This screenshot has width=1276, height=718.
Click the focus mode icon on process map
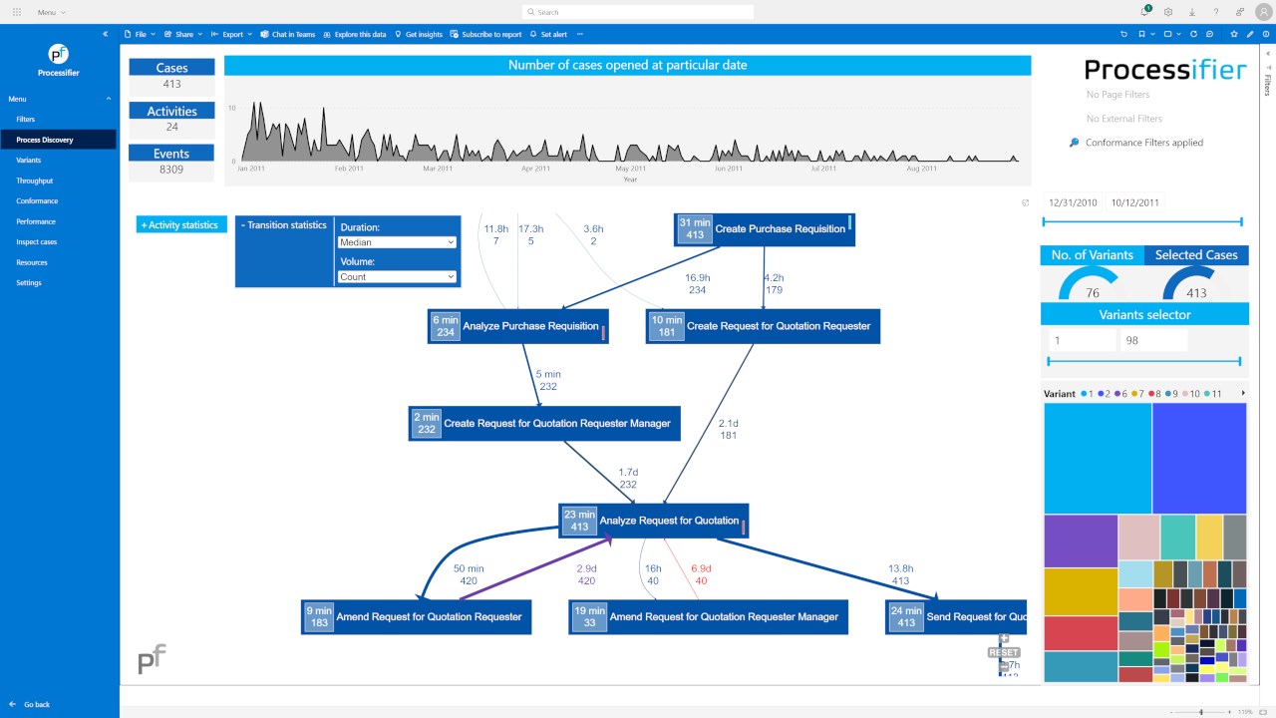click(x=1025, y=202)
